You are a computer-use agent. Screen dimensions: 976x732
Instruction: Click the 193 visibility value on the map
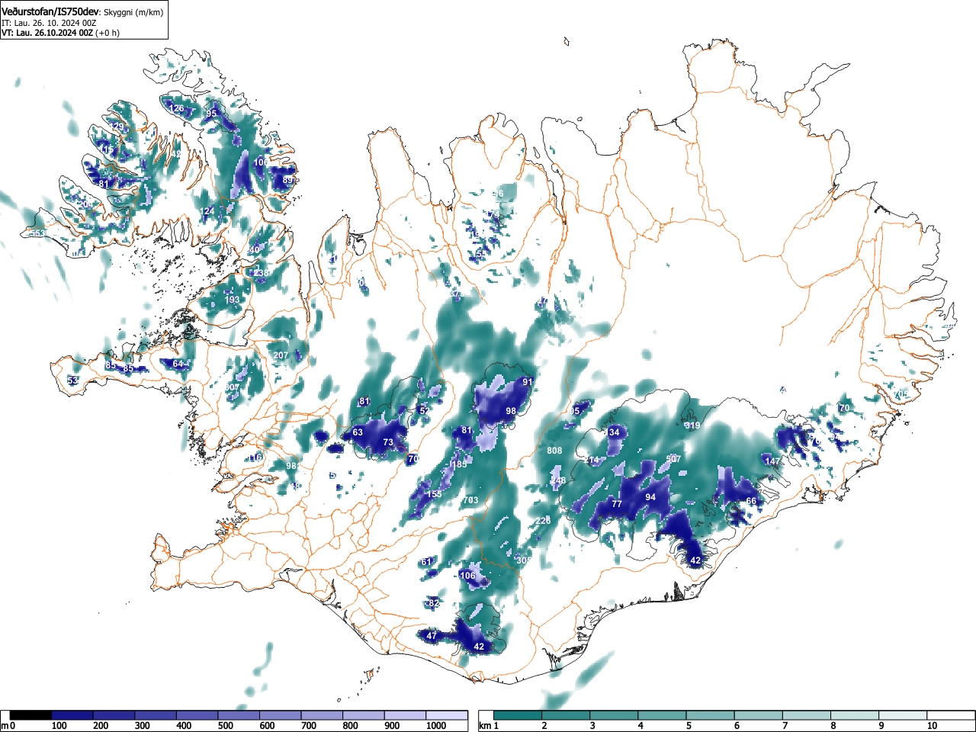point(232,300)
